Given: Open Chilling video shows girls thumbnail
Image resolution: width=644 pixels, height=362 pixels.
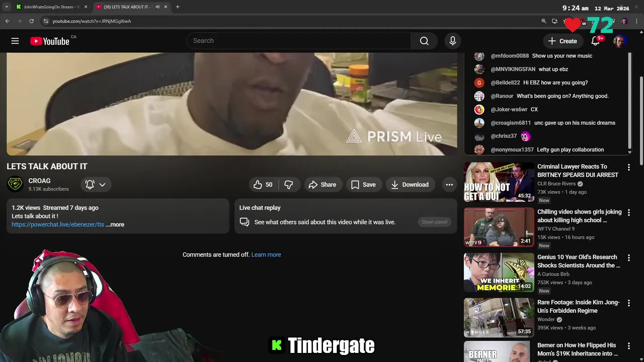Looking at the screenshot, I should point(499,227).
